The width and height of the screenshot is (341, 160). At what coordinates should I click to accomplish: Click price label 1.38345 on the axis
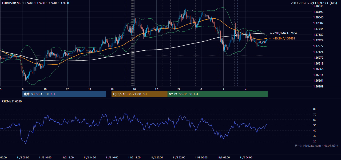(x=318, y=6)
